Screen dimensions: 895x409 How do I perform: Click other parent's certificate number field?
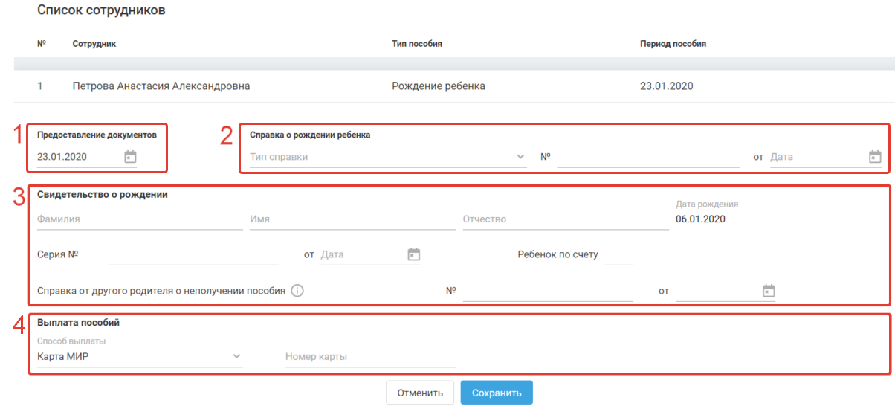click(x=547, y=291)
